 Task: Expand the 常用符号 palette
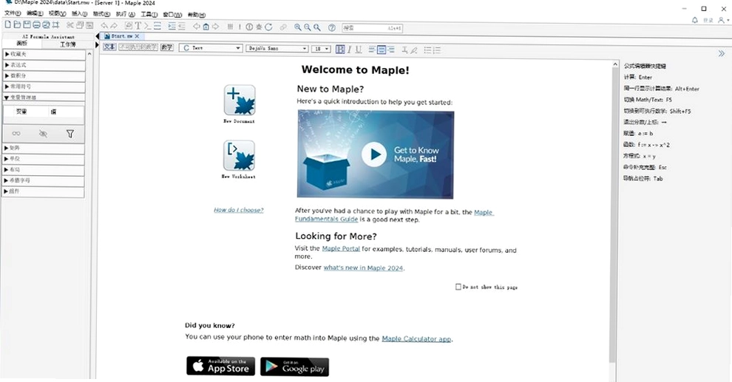(44, 86)
